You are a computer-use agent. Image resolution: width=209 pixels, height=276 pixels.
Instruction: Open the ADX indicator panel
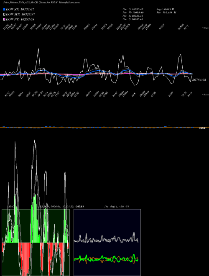point(107,243)
